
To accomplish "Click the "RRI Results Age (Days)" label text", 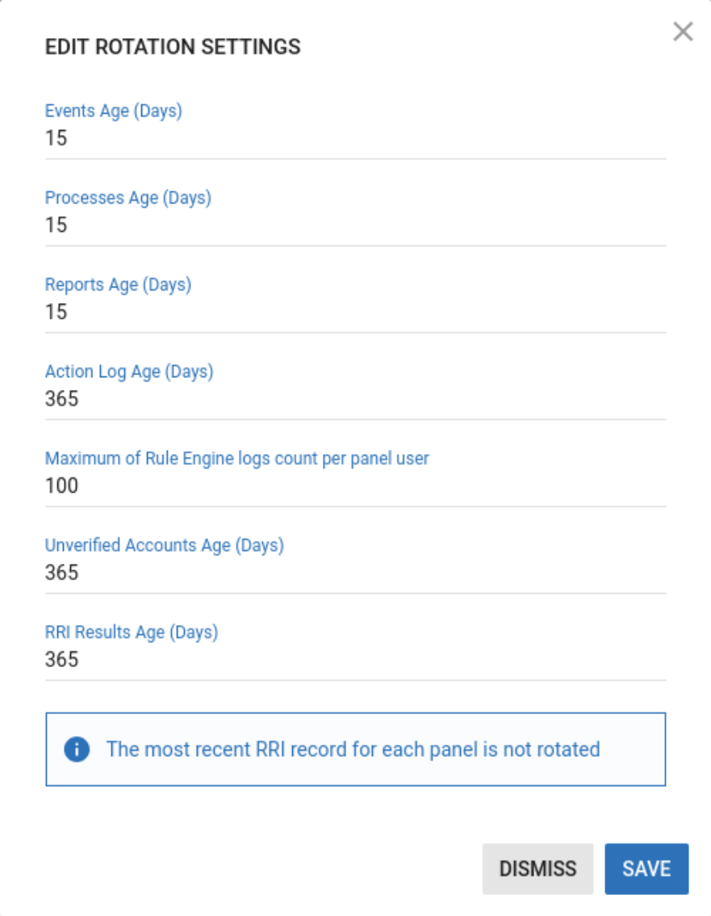I will 132,632.
